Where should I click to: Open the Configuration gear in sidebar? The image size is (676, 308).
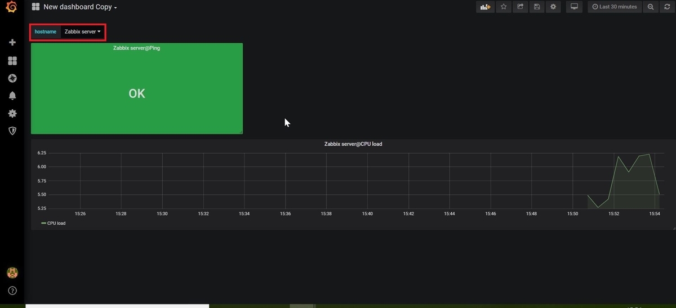pos(12,113)
